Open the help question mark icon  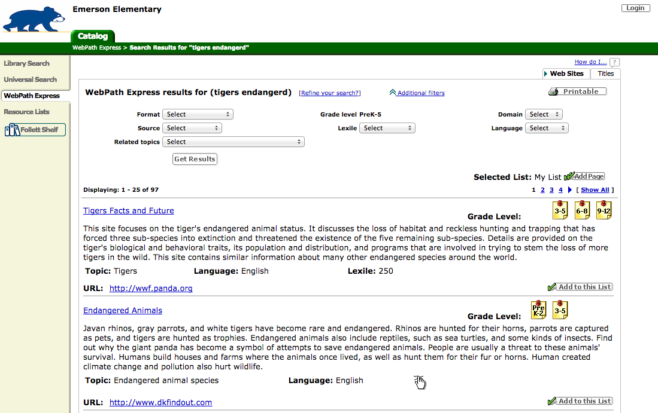(614, 62)
